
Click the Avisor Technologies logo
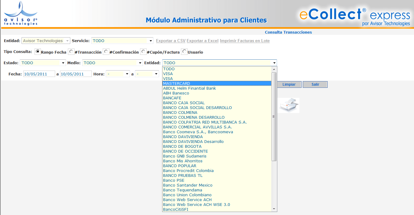(x=21, y=13)
